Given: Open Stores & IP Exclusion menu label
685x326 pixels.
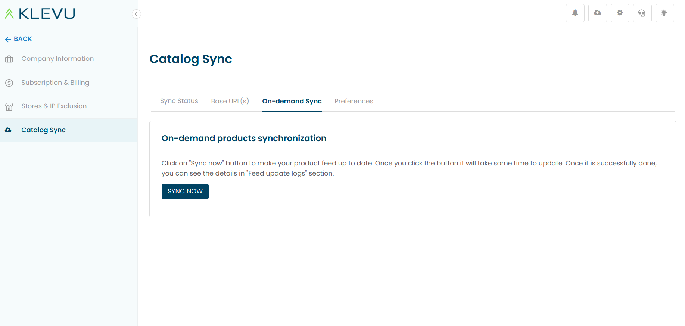Looking at the screenshot, I should (x=54, y=106).
